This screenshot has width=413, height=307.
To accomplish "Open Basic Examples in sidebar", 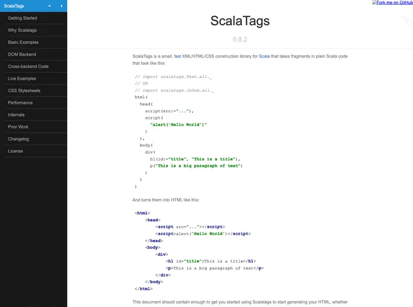I will [35, 43].
